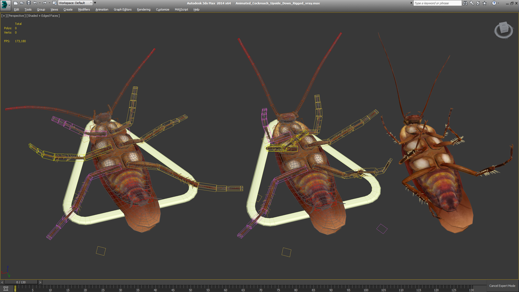
Task: Click the Redo arrow icon
Action: point(45,3)
